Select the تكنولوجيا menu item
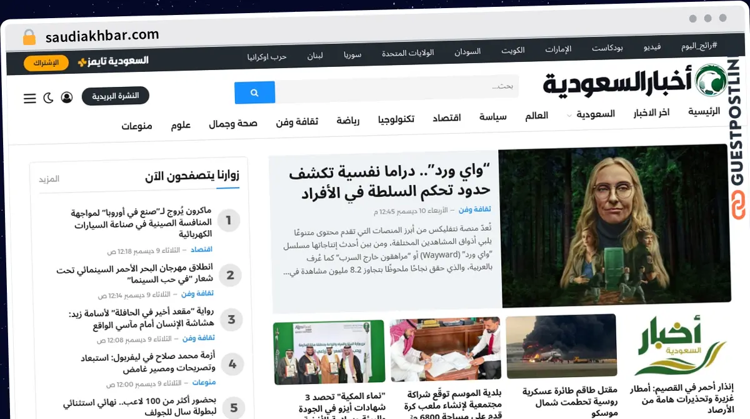This screenshot has width=750, height=419. pos(396,119)
